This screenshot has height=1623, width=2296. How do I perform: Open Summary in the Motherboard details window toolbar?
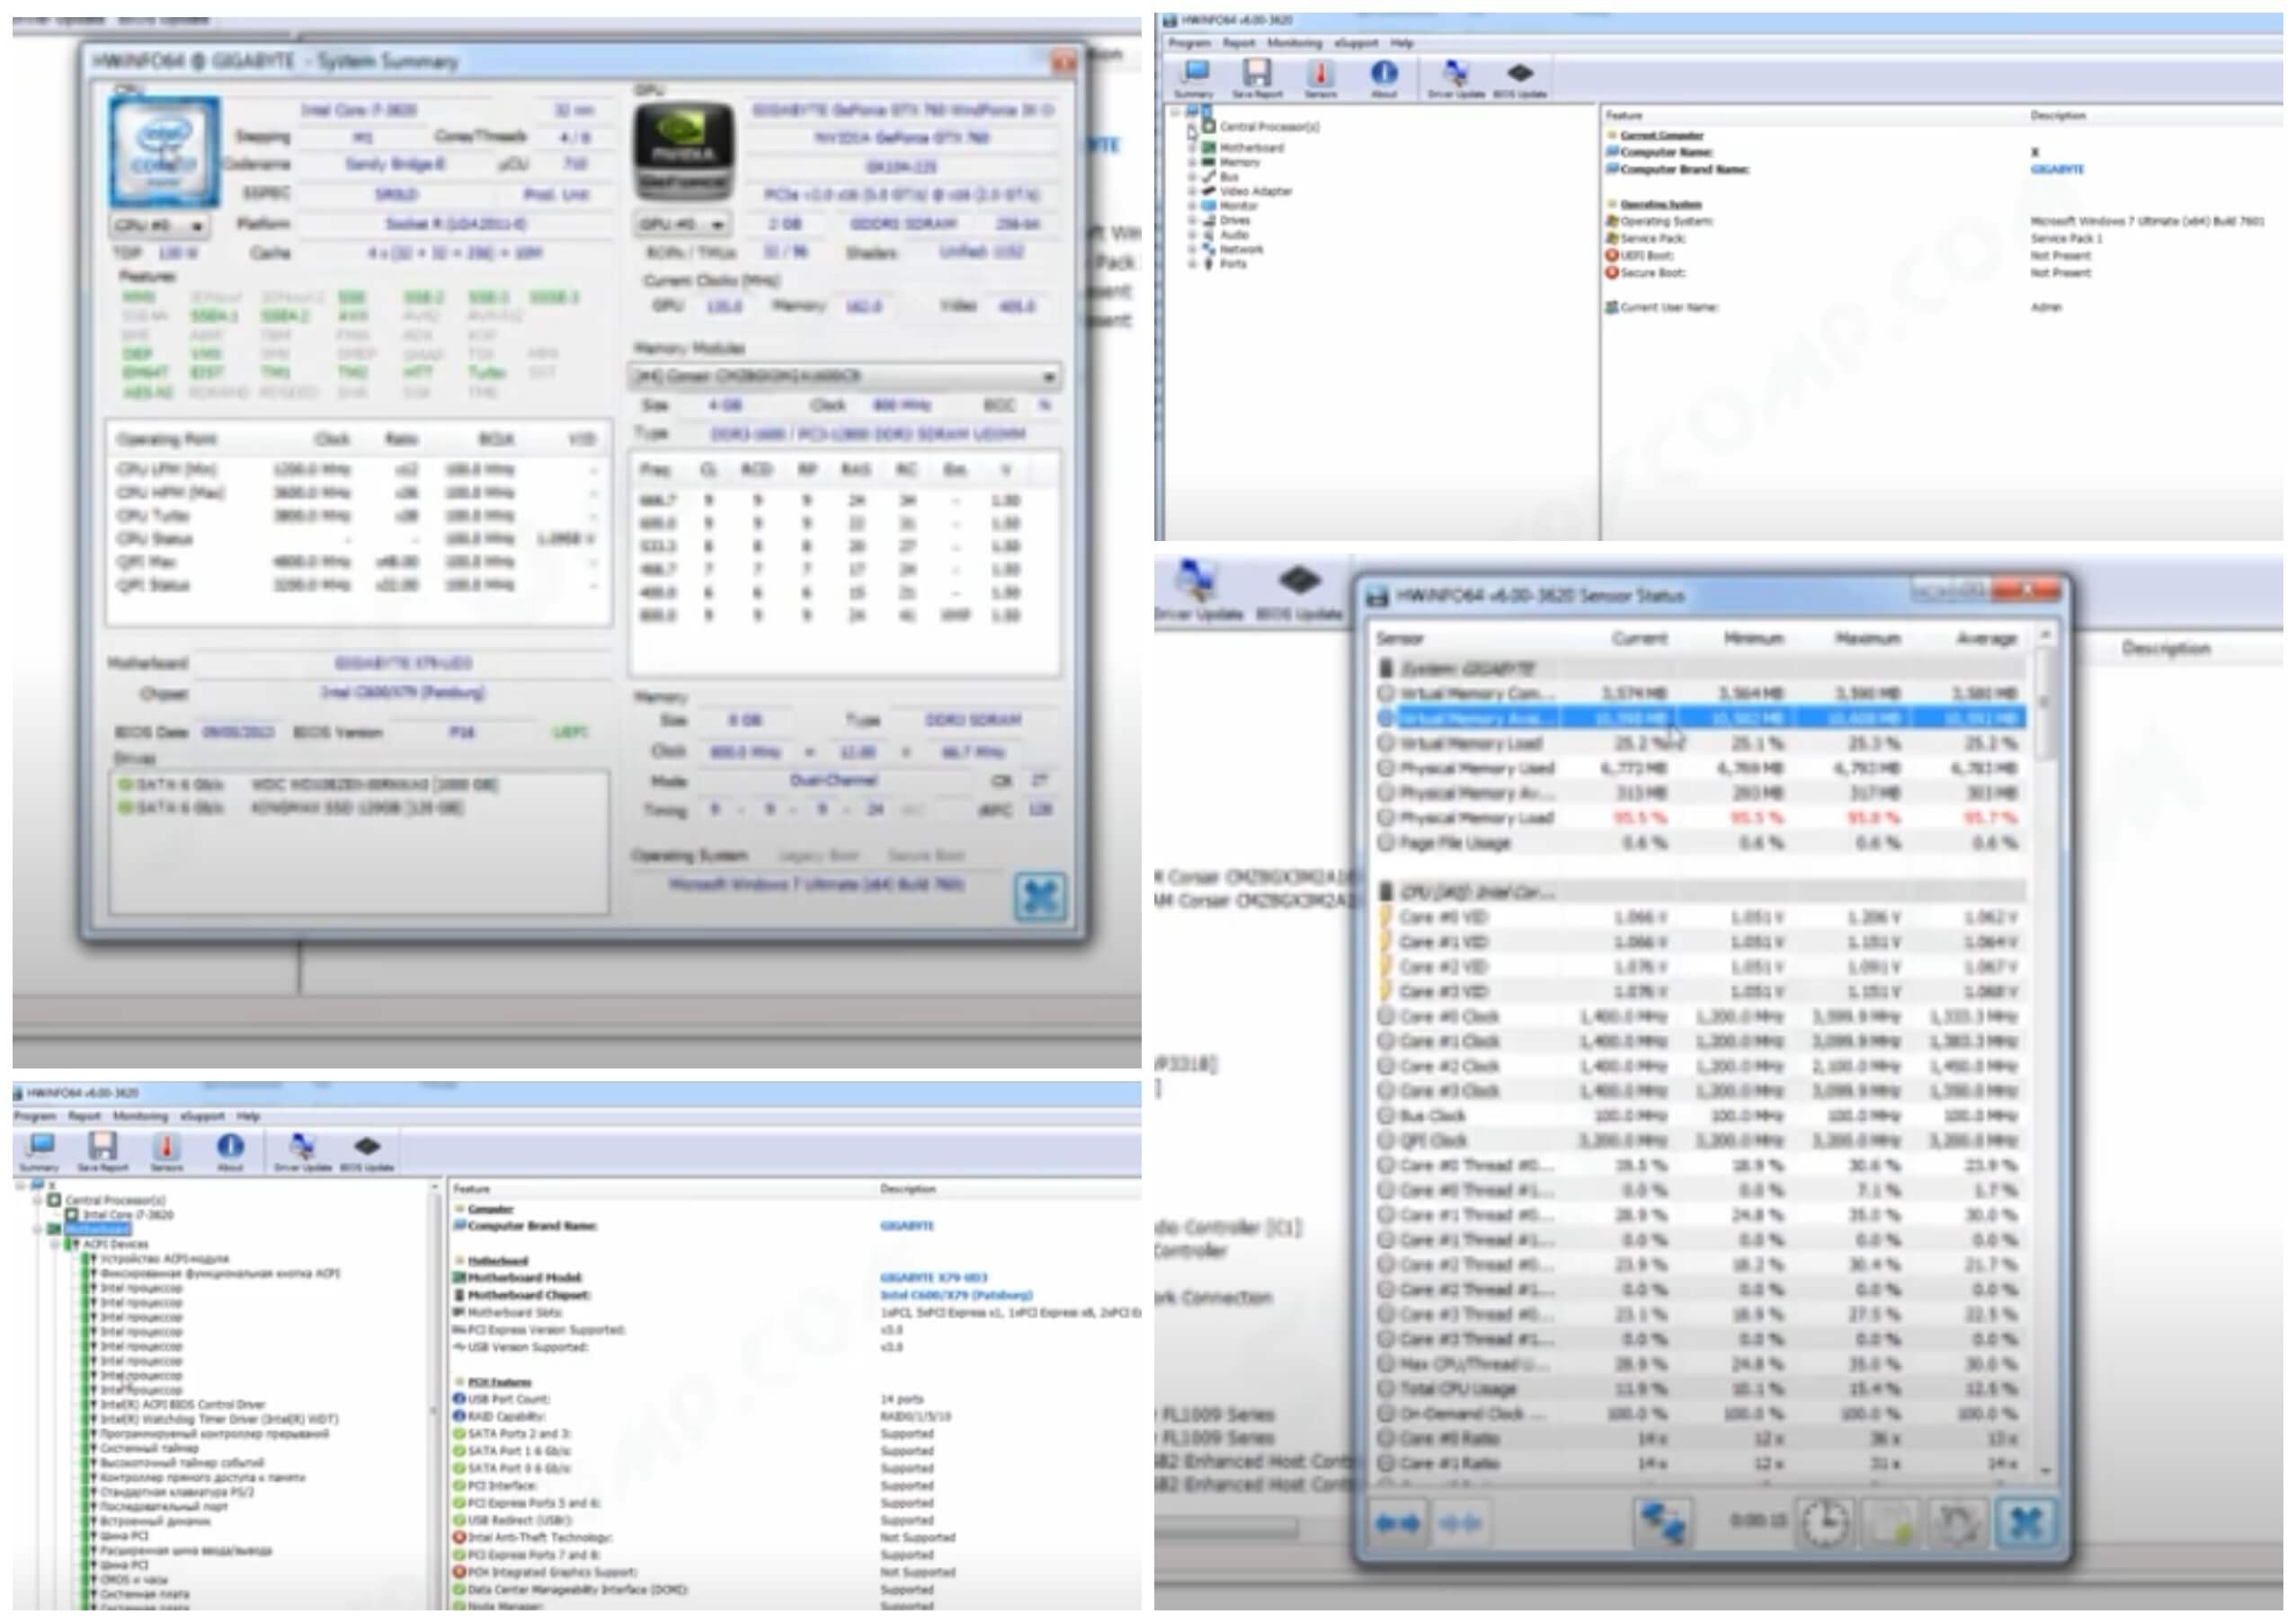tap(40, 1151)
